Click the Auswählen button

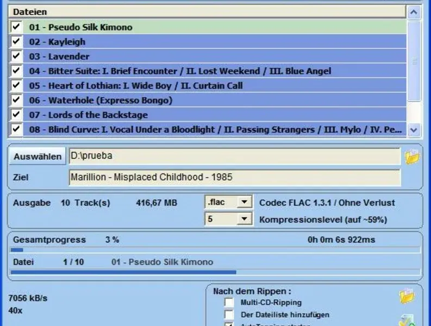click(38, 156)
